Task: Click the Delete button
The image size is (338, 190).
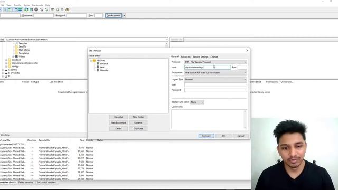Action: pyautogui.click(x=118, y=129)
